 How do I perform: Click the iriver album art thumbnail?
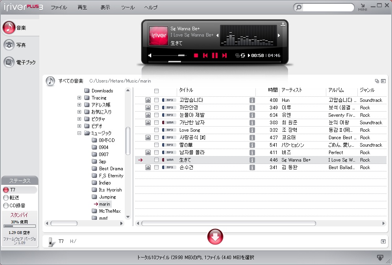159,36
